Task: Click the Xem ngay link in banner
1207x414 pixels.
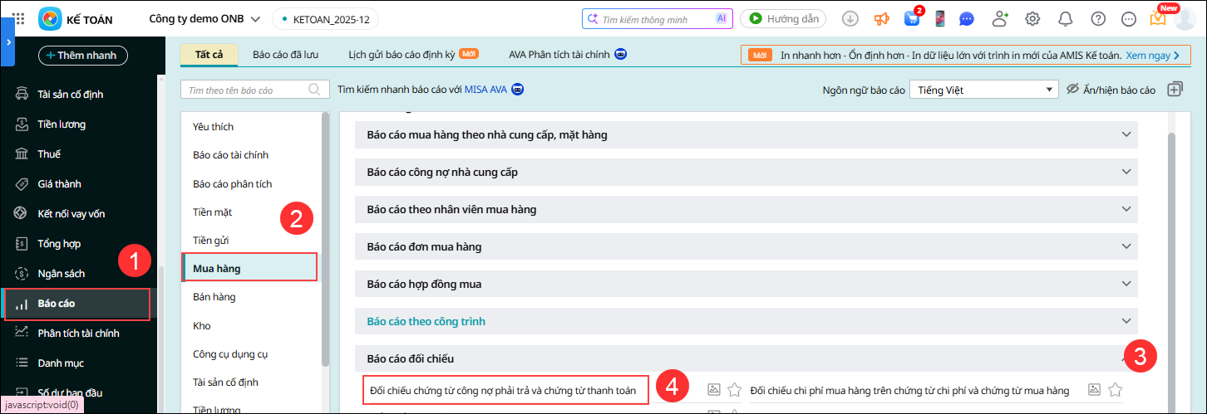Action: click(x=1153, y=55)
